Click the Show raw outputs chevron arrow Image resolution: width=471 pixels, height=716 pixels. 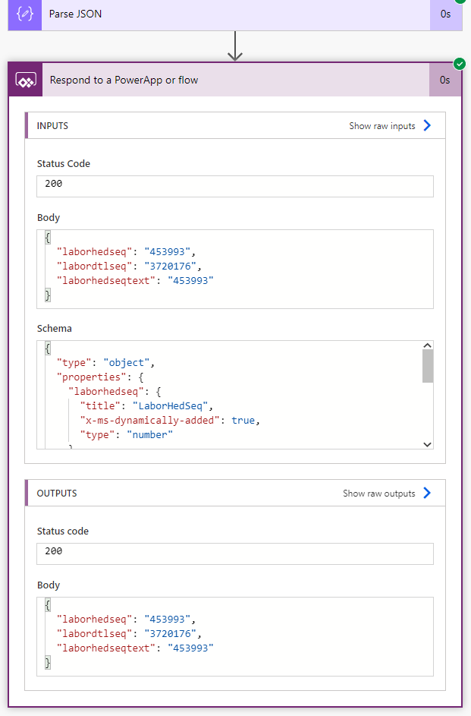tap(427, 494)
